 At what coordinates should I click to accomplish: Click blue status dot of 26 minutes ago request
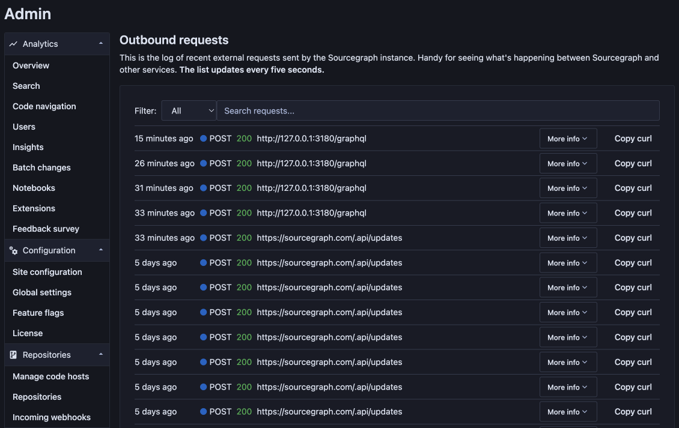203,163
